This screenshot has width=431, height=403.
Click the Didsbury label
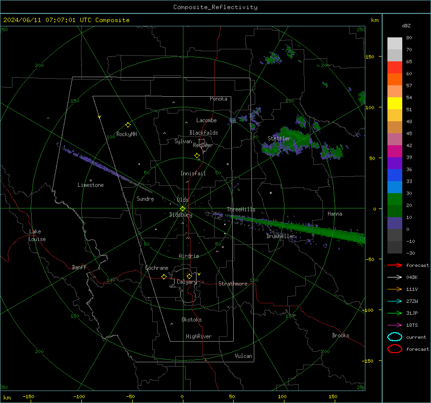[181, 215]
